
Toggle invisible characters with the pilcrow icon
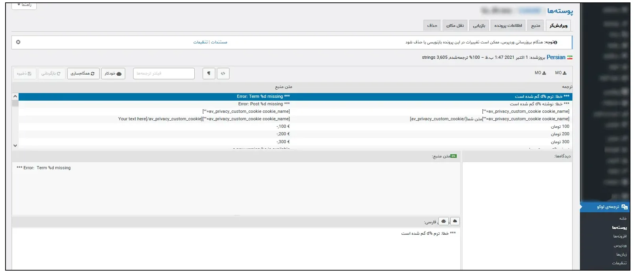209,73
